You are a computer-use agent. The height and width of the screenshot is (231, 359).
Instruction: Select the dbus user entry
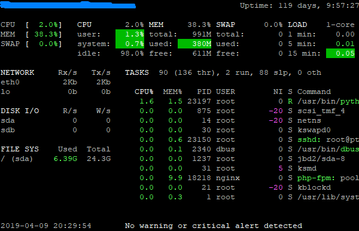pos(226,149)
